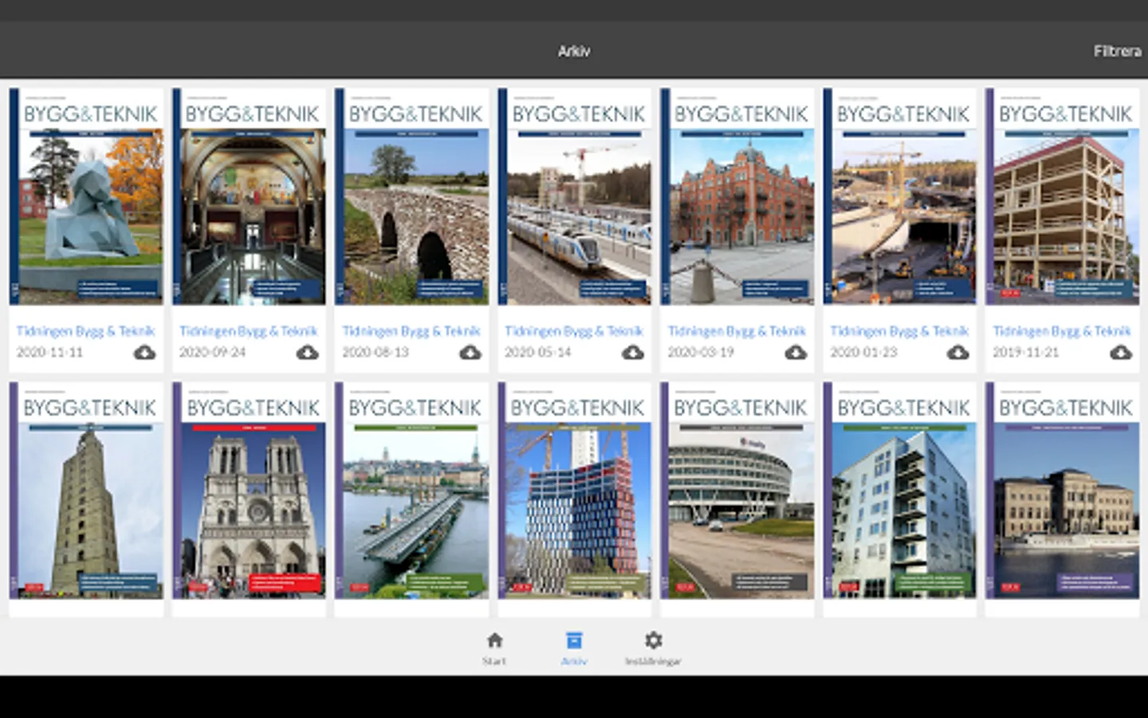
Task: Click the date text 2020-11-11
Action: coord(49,353)
